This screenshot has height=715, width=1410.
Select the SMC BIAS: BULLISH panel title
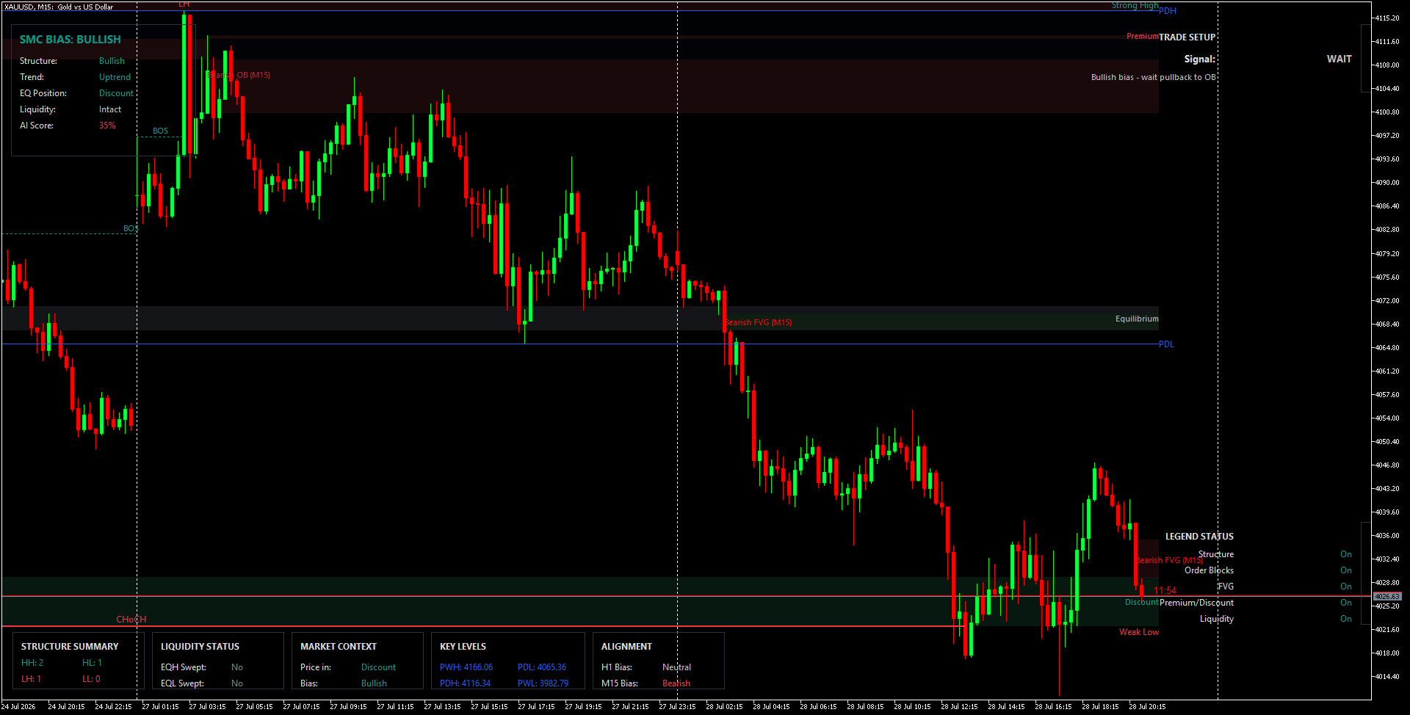[70, 40]
